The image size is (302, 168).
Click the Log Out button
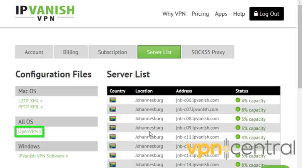(266, 14)
